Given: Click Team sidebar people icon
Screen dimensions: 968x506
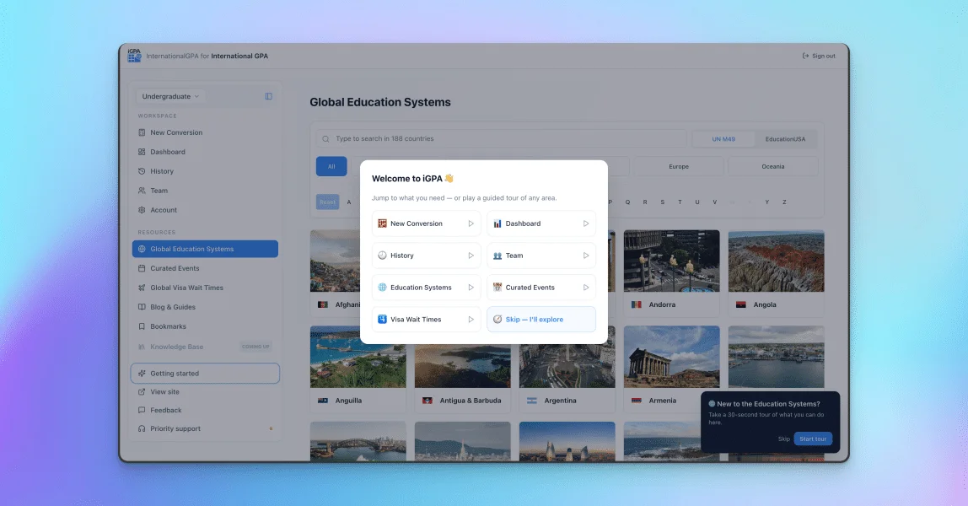Looking at the screenshot, I should [142, 191].
